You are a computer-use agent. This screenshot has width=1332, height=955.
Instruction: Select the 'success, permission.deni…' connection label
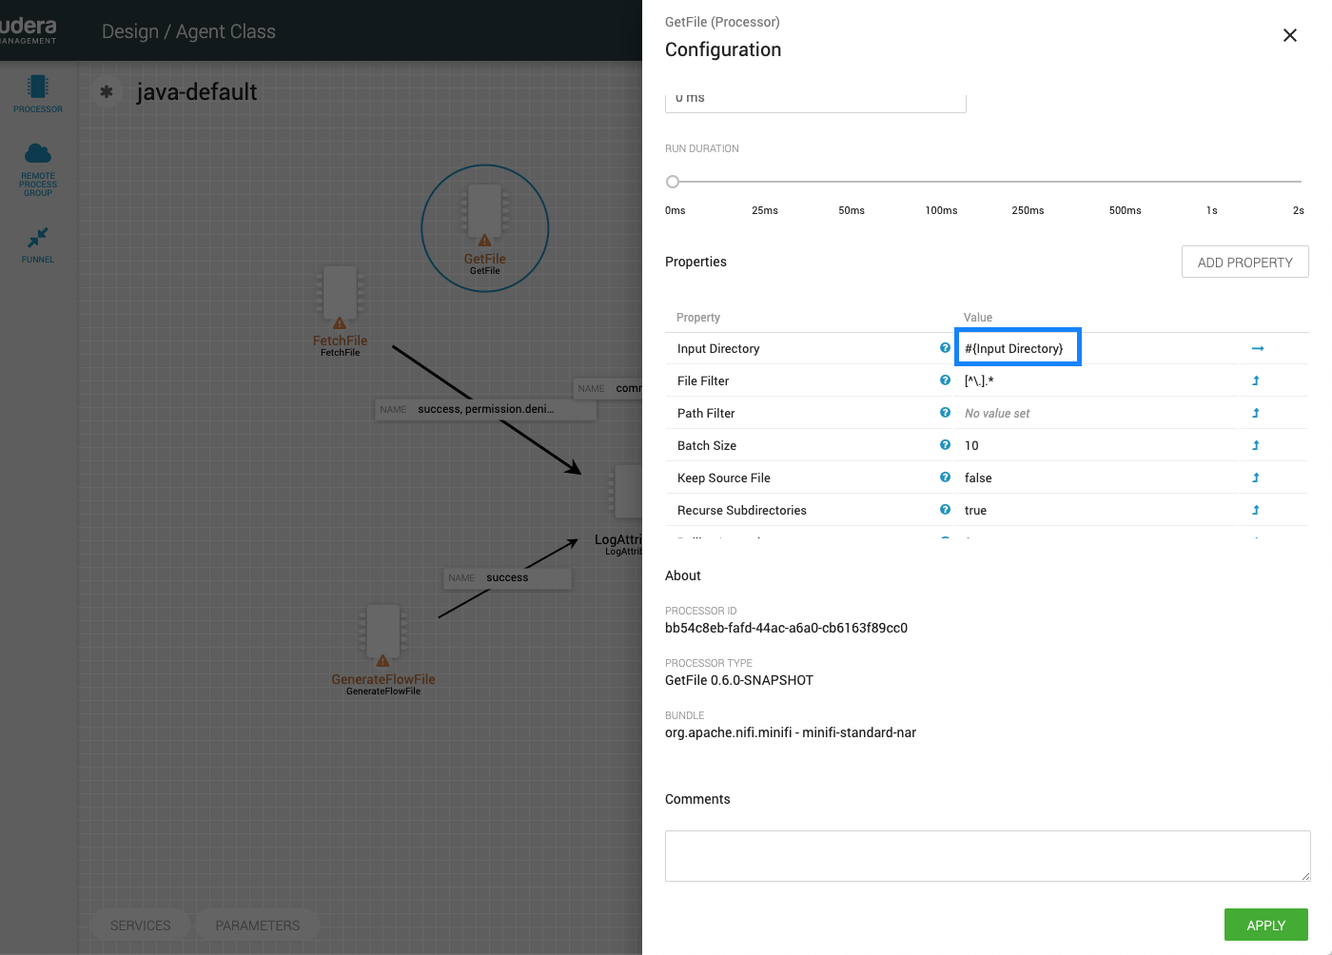click(485, 409)
